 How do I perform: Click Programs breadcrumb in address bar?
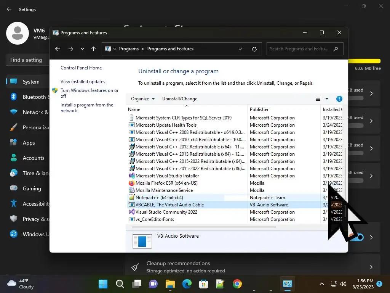pos(129,49)
